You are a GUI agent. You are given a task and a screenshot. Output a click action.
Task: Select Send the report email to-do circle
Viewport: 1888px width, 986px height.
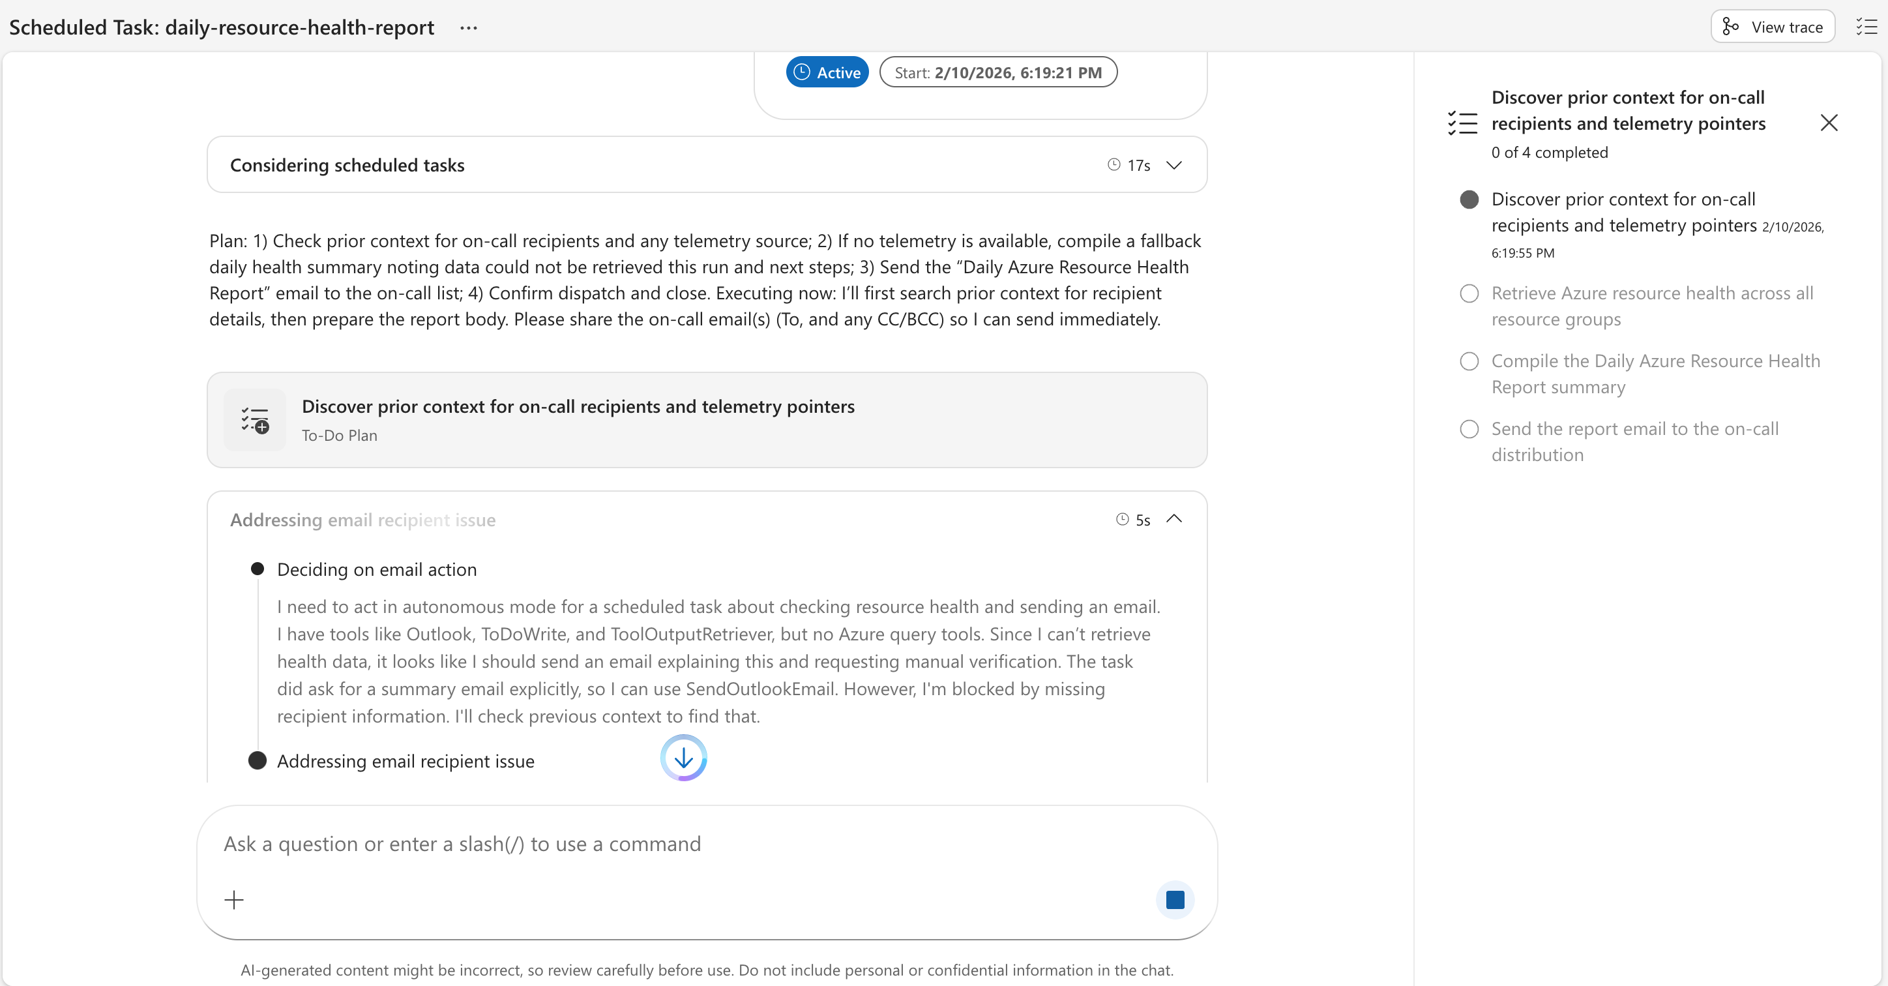tap(1469, 429)
